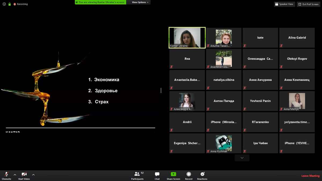
Task: Expand video options arrow beside Start Video
Action: [x=33, y=175]
